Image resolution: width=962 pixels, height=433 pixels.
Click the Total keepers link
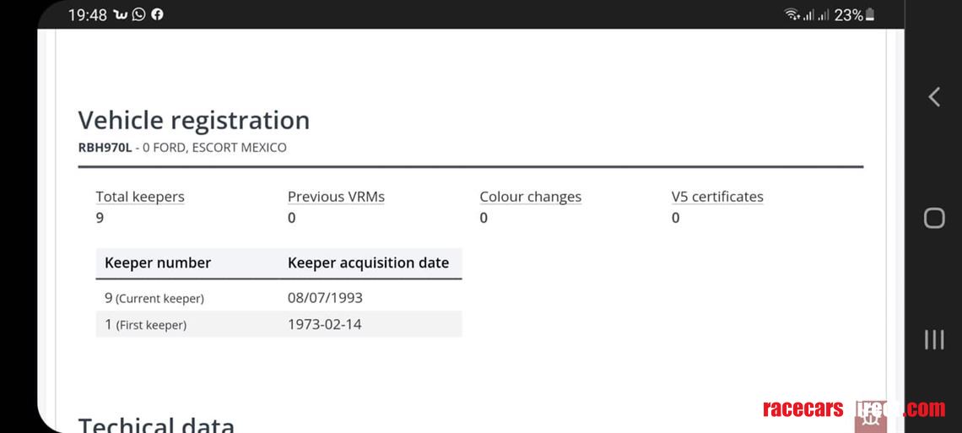pos(140,197)
